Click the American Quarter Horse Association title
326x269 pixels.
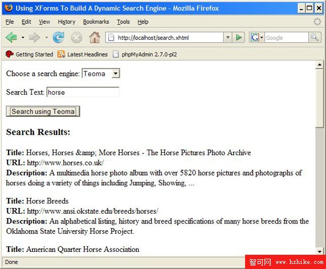83,249
